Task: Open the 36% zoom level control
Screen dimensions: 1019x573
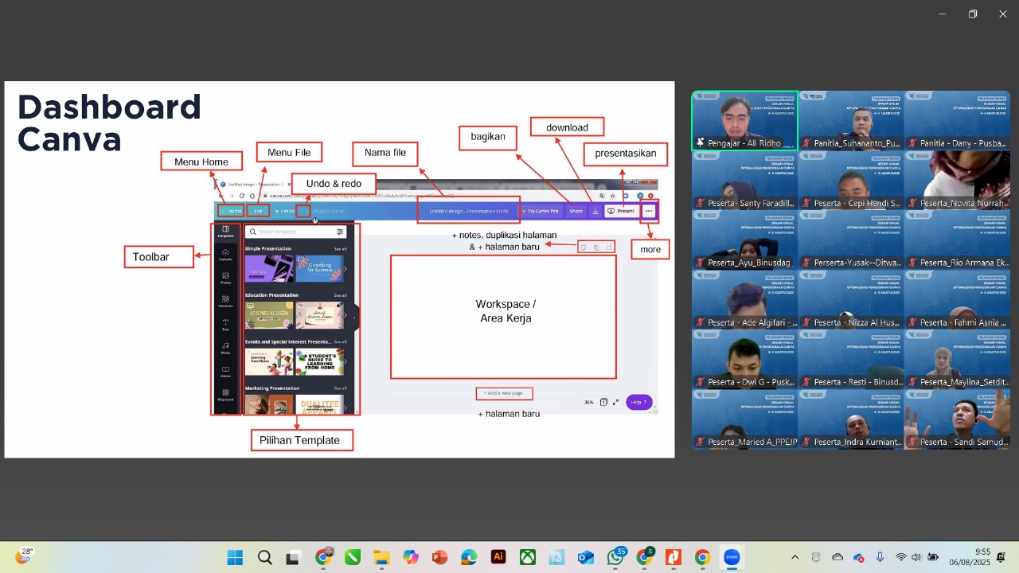Action: tap(589, 402)
